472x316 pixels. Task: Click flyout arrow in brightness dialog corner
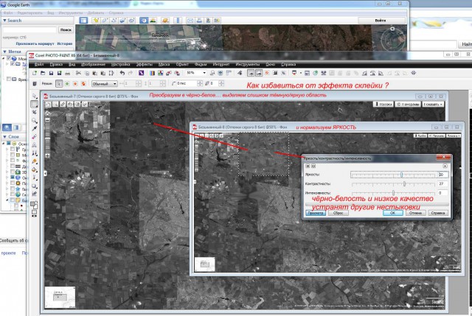pos(445,166)
